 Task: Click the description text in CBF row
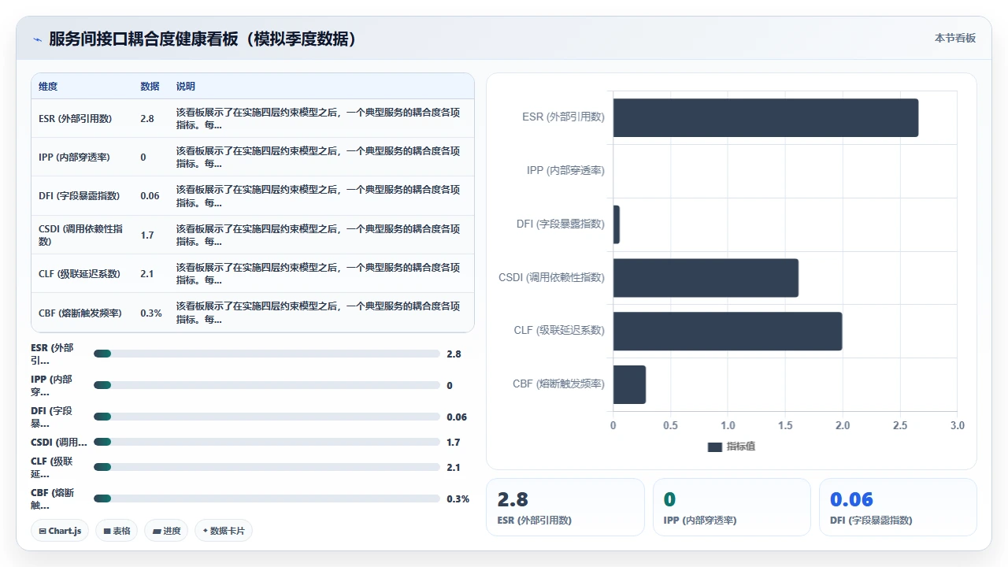pyautogui.click(x=318, y=313)
